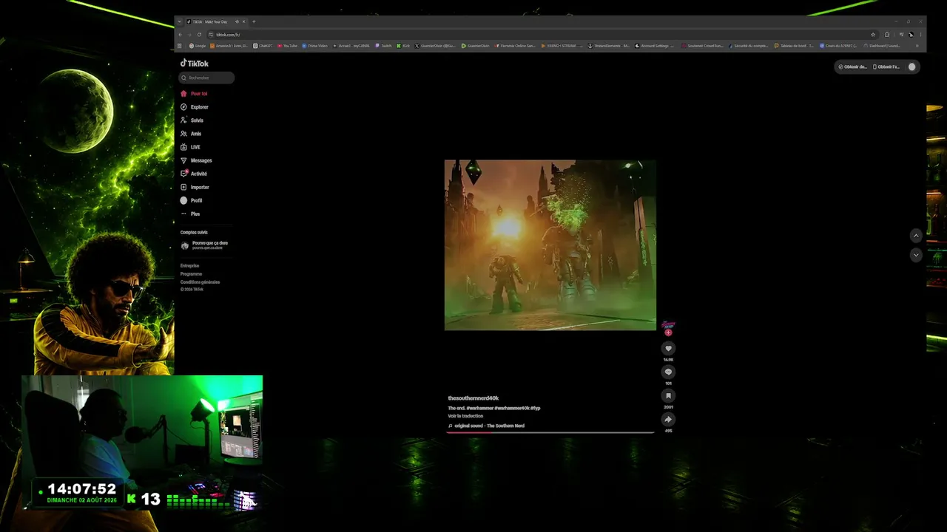Open the Sécurité du compte bookmark
Viewport: 947px width, 532px height.
pyautogui.click(x=749, y=46)
